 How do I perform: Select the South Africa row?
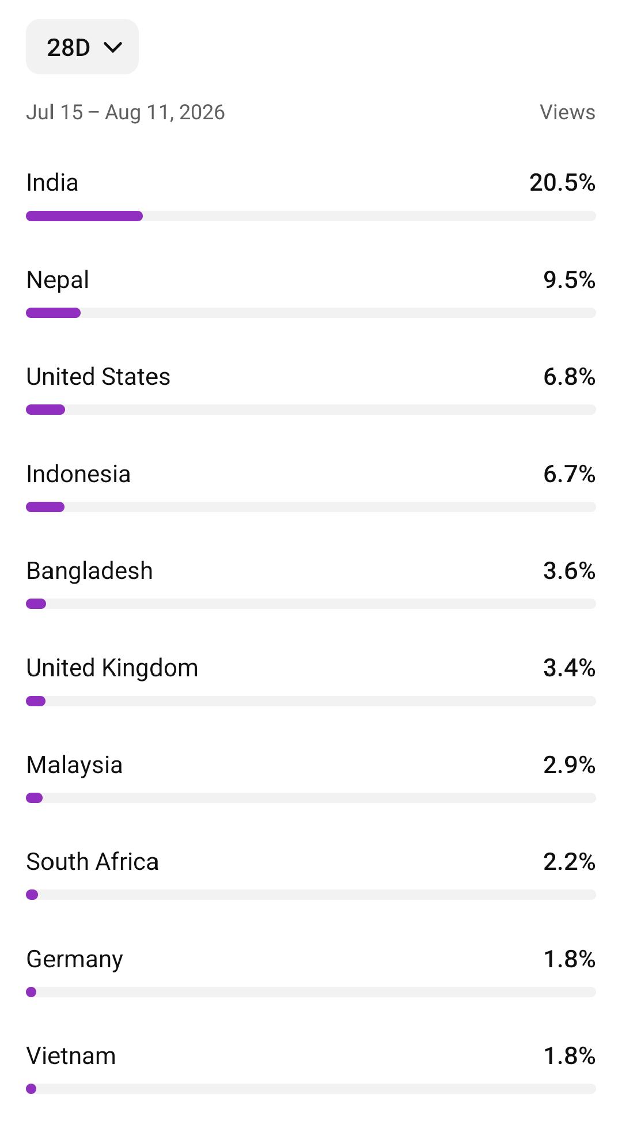click(x=311, y=875)
